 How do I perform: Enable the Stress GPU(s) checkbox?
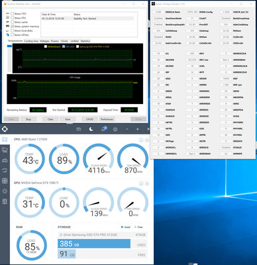(13, 34)
